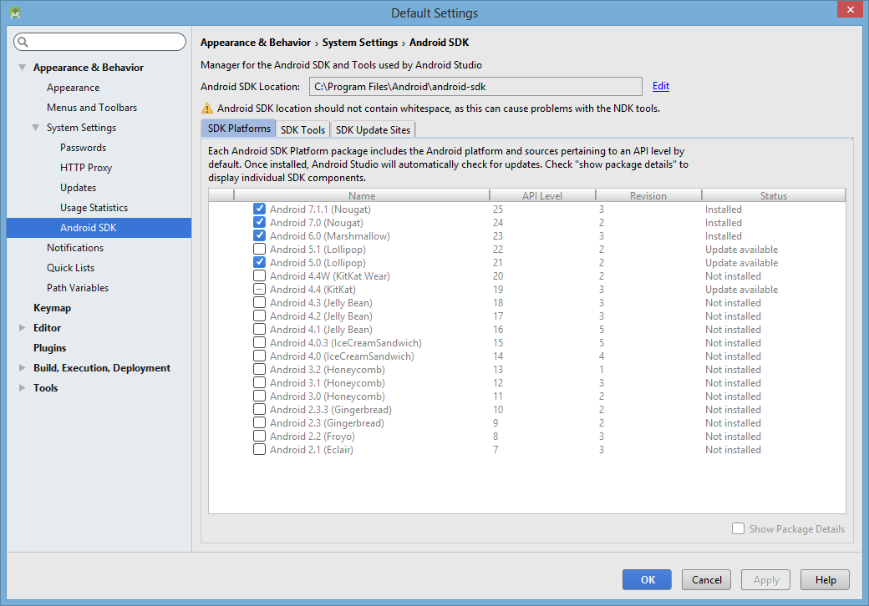Focus the settings search field
The image size is (869, 606).
tap(99, 42)
